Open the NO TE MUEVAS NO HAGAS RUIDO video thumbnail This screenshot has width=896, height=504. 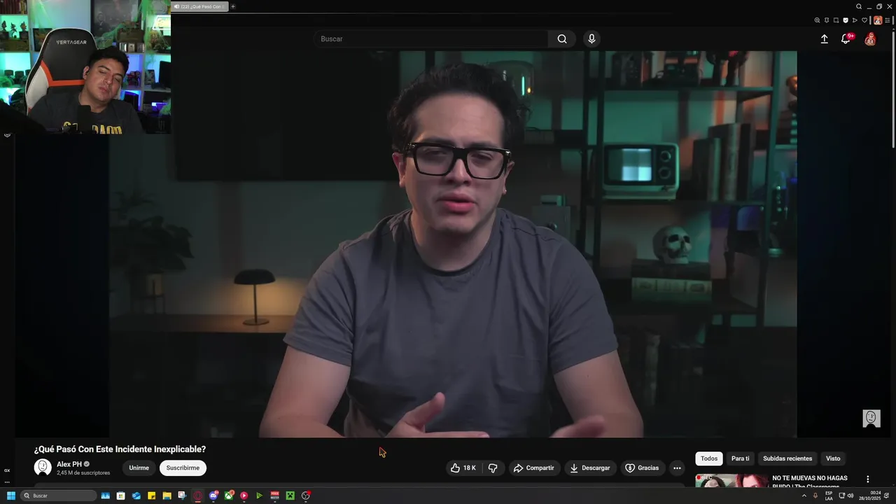[731, 481]
